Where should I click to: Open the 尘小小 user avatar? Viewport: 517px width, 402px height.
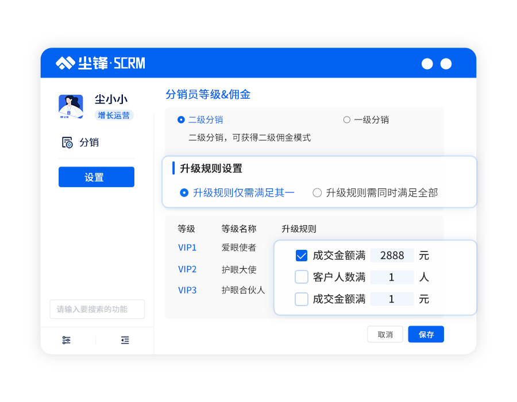click(71, 107)
